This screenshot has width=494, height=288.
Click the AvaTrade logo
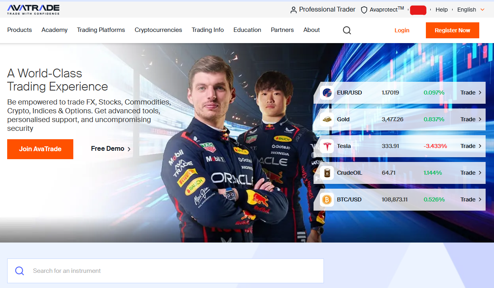click(x=33, y=10)
